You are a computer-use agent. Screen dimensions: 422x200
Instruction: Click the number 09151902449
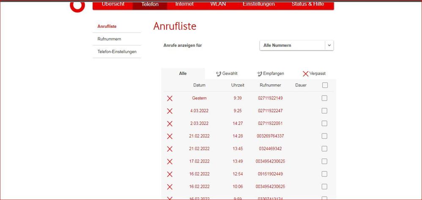[x=270, y=174]
